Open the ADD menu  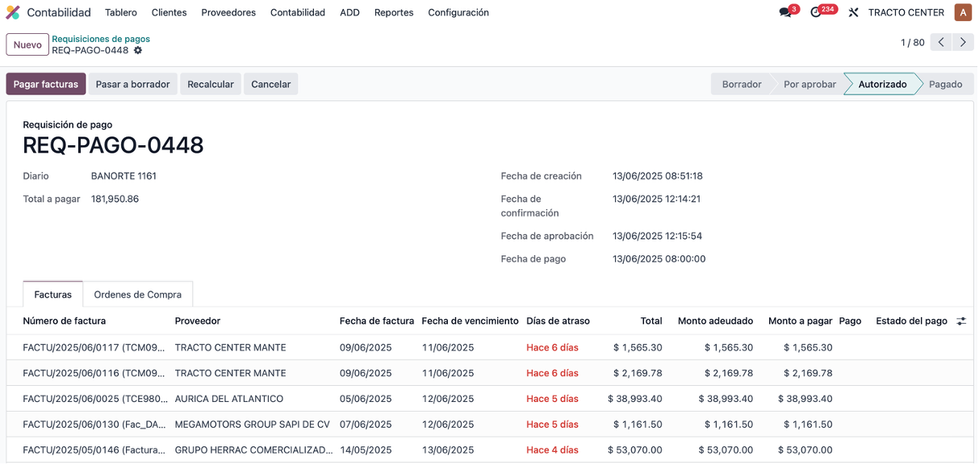pyautogui.click(x=349, y=13)
